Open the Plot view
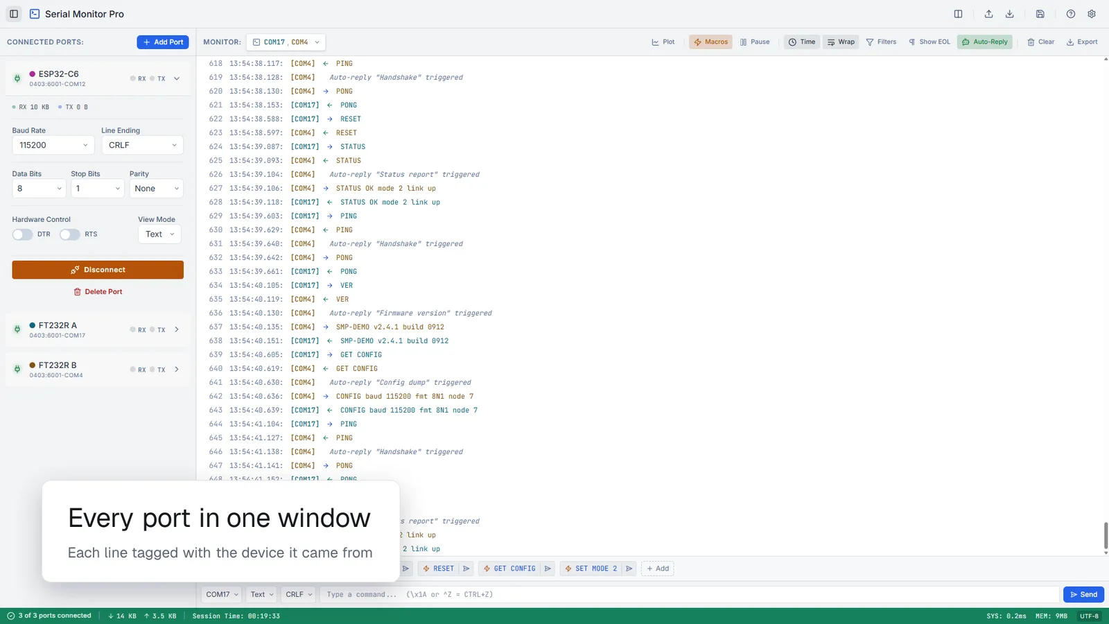This screenshot has height=624, width=1109. pyautogui.click(x=663, y=42)
